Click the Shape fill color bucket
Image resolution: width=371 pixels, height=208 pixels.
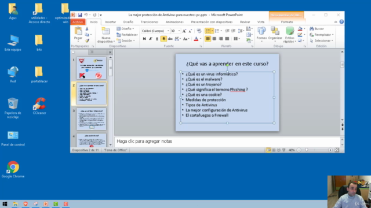point(300,29)
